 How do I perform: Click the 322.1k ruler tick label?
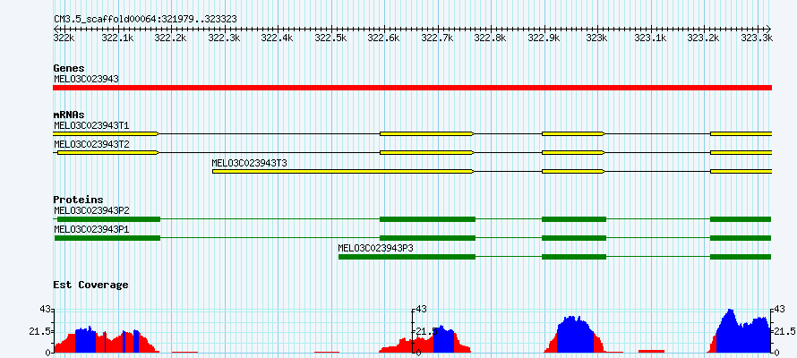[117, 38]
